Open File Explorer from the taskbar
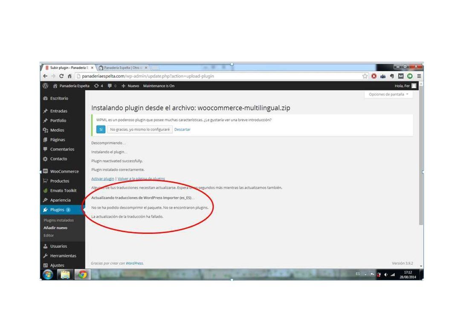This screenshot has width=469, height=332. coord(65,274)
